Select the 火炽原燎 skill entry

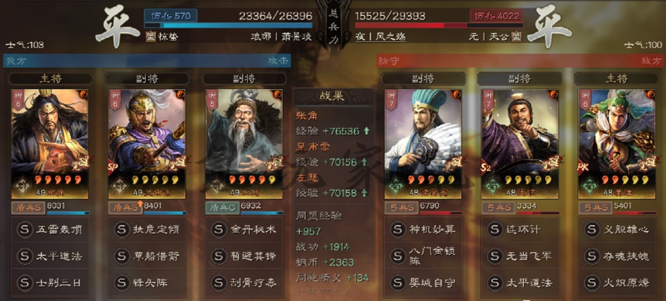618,282
